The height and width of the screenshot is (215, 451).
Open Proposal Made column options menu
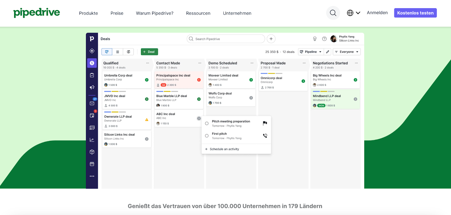click(x=304, y=63)
